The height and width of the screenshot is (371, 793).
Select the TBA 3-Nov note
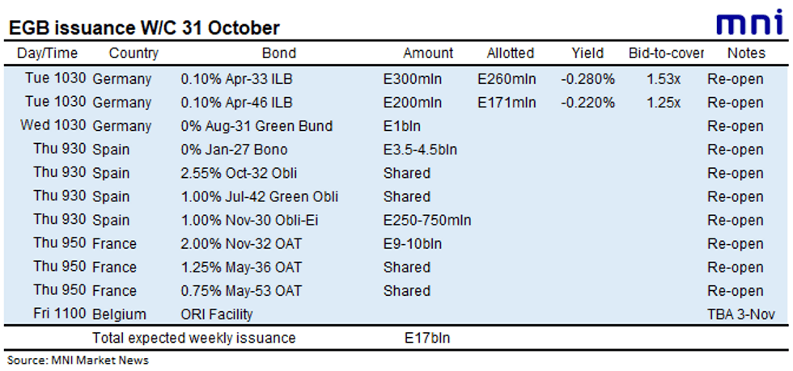741,314
